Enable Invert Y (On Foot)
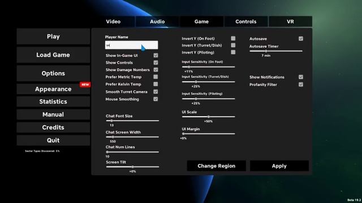The width and height of the screenshot is (362, 203). coord(233,38)
